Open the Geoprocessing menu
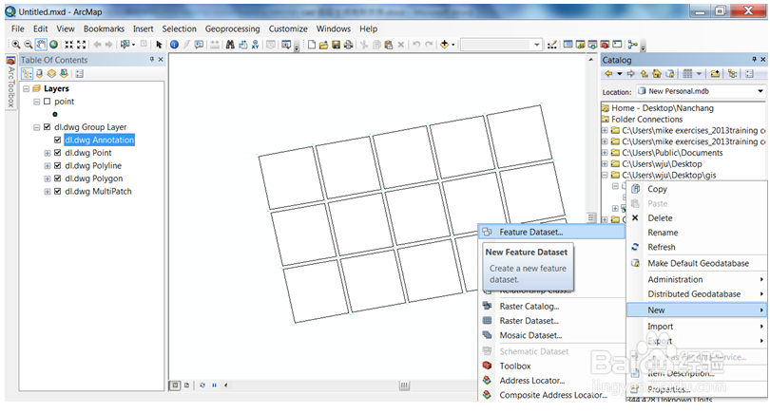 (x=232, y=28)
